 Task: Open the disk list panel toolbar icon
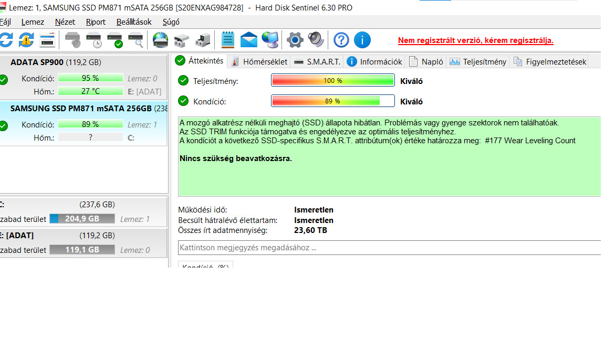pos(47,40)
